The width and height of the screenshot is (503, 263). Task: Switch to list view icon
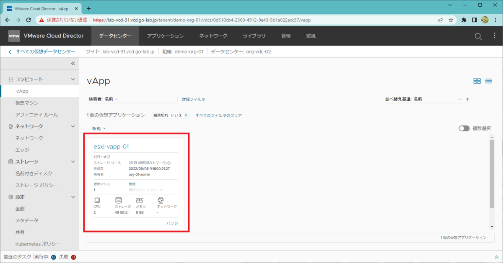click(x=489, y=81)
